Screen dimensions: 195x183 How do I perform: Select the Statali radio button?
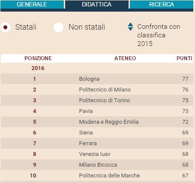point(6,27)
